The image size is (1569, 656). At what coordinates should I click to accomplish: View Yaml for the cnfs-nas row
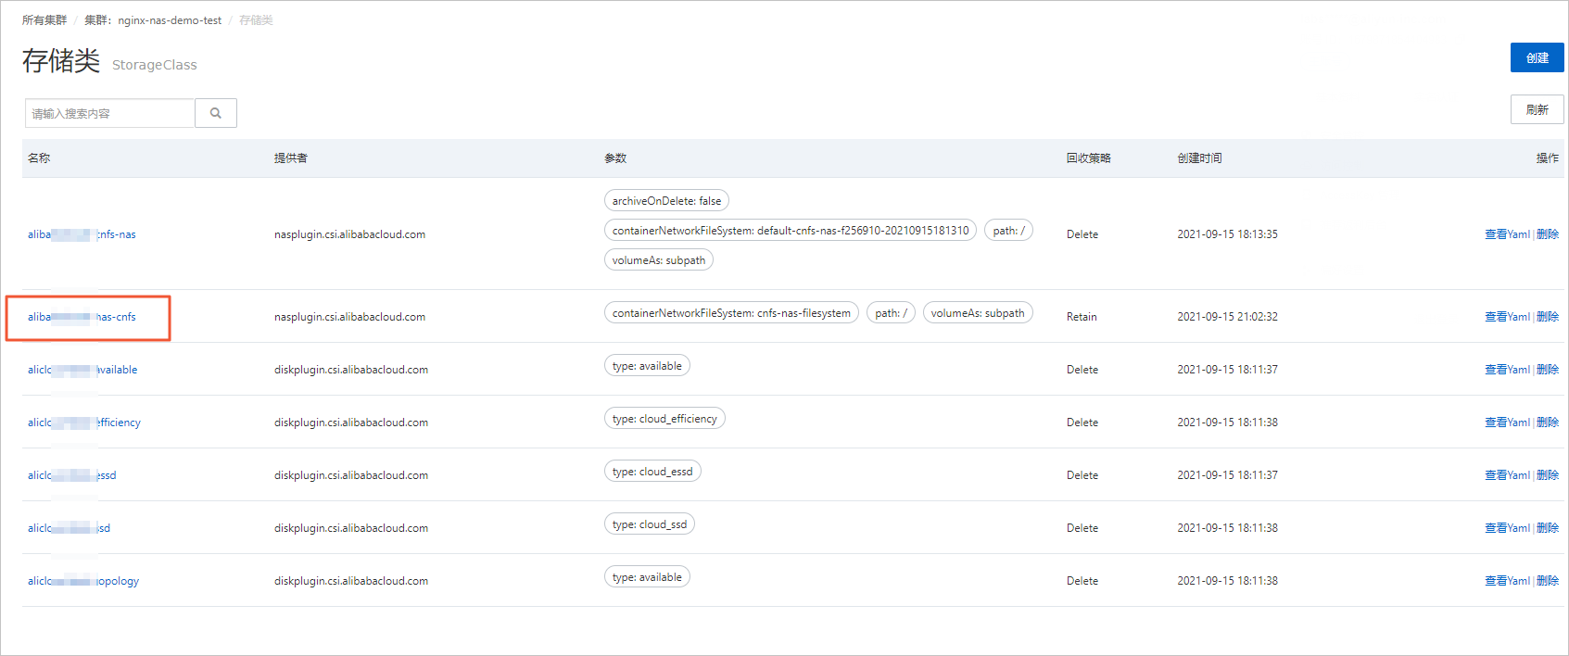[1507, 234]
